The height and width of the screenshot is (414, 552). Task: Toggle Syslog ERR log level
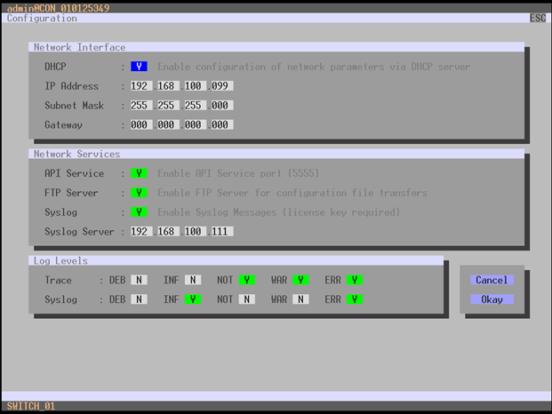tap(355, 299)
